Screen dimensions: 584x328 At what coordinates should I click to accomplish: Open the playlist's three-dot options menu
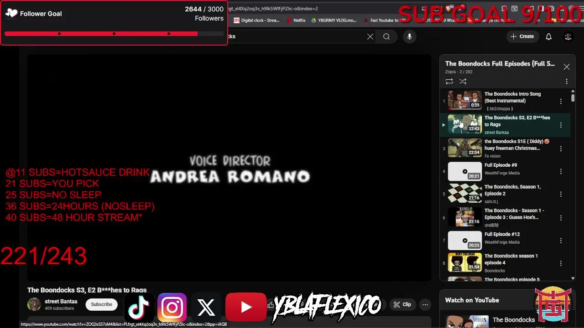tap(566, 82)
